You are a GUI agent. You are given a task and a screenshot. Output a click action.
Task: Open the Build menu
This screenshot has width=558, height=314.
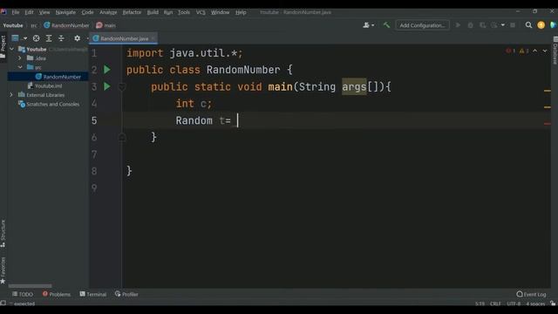coord(153,12)
